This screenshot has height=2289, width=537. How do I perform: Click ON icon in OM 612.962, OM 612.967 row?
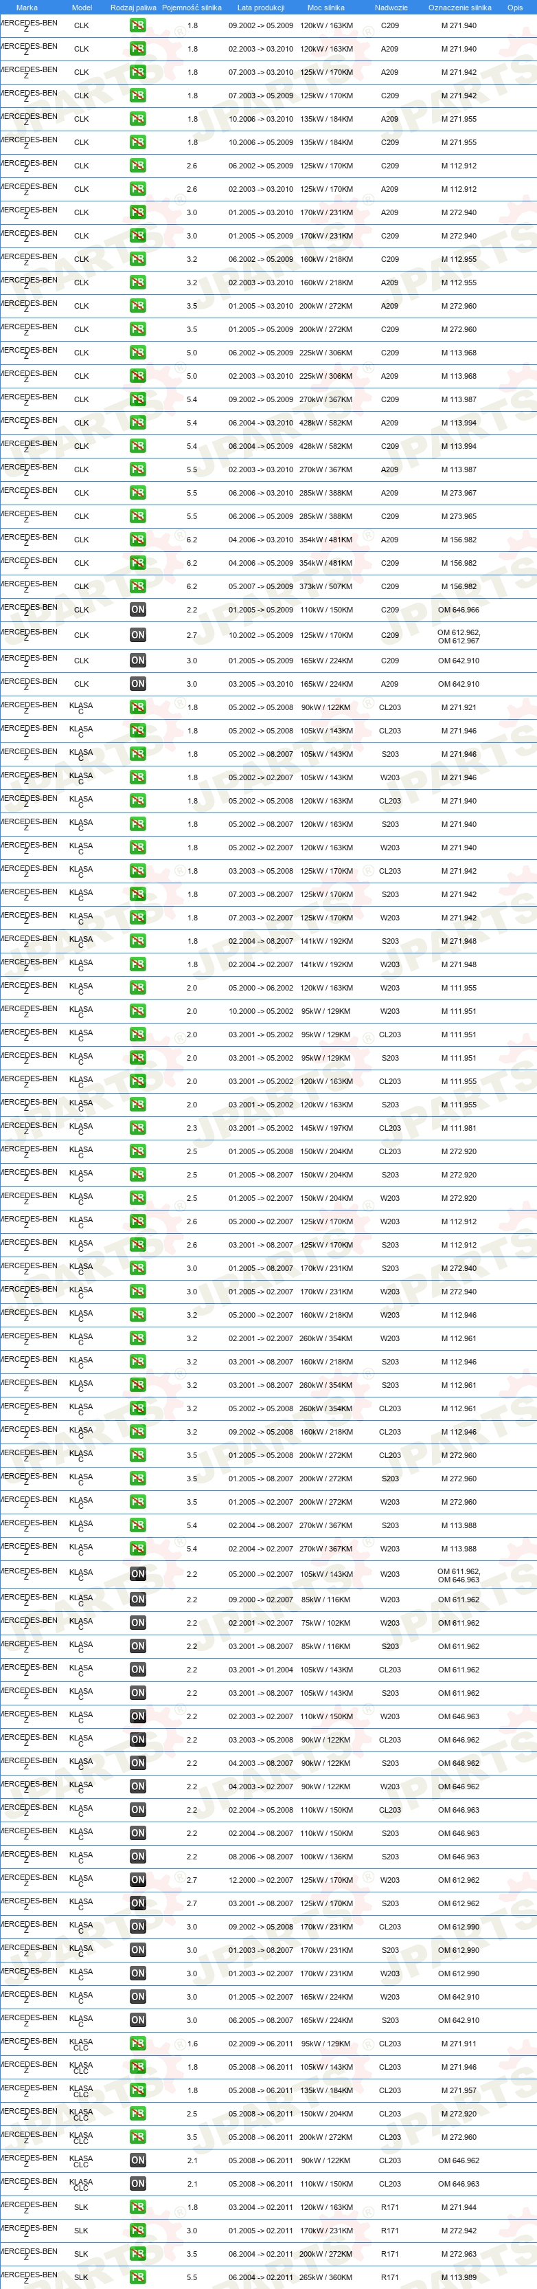pyautogui.click(x=137, y=634)
